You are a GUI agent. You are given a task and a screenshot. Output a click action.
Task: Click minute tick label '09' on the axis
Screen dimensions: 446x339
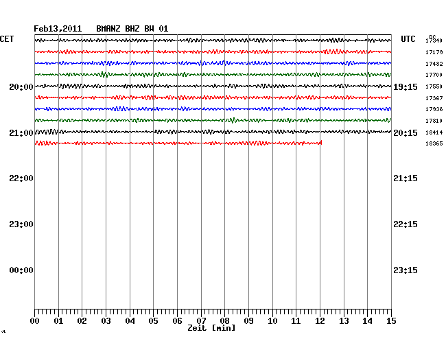point(248,321)
